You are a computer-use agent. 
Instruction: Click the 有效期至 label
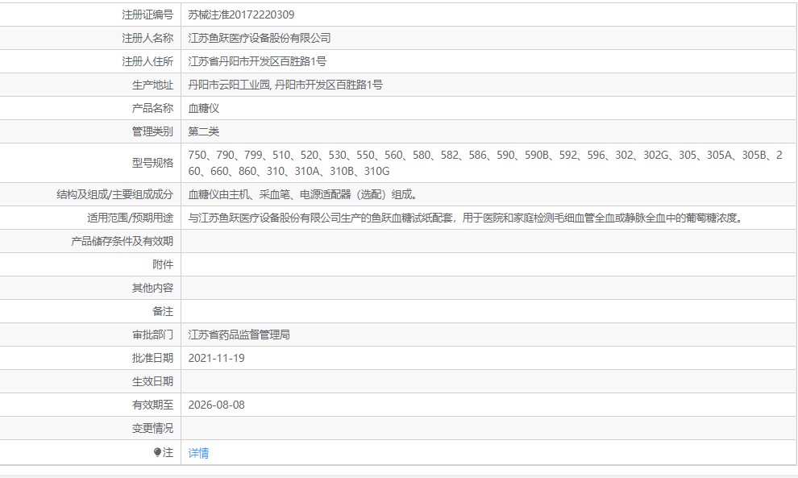coord(152,405)
